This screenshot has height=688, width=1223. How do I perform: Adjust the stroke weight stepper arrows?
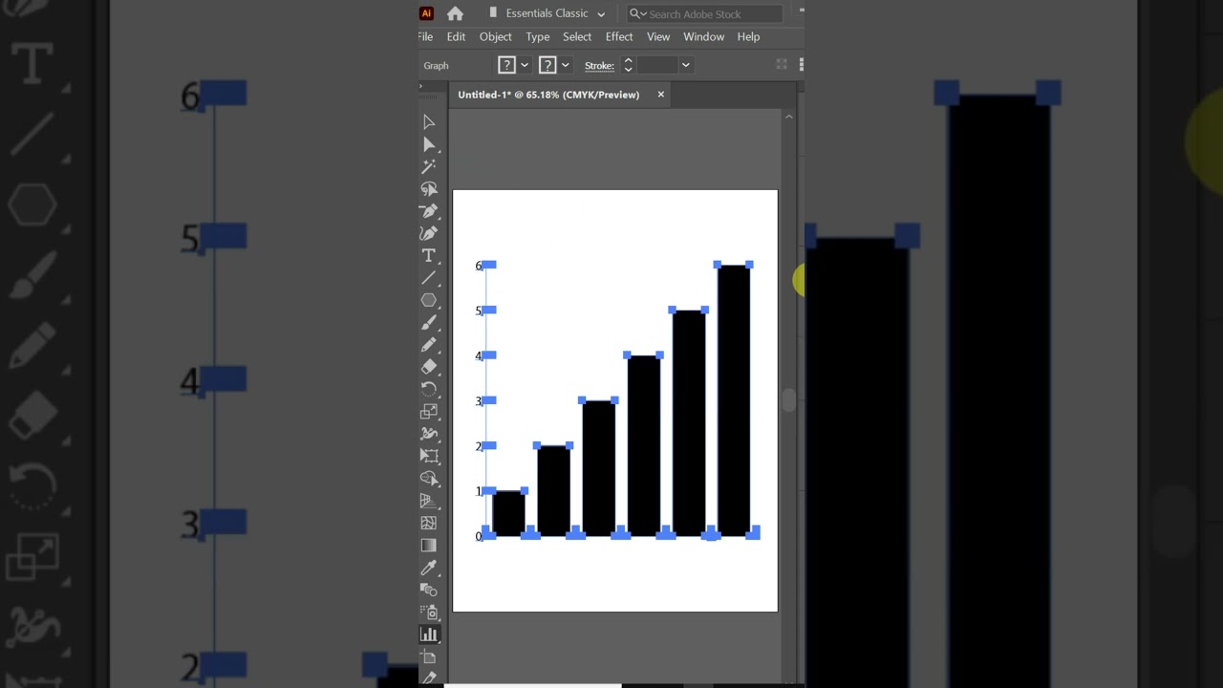(628, 65)
